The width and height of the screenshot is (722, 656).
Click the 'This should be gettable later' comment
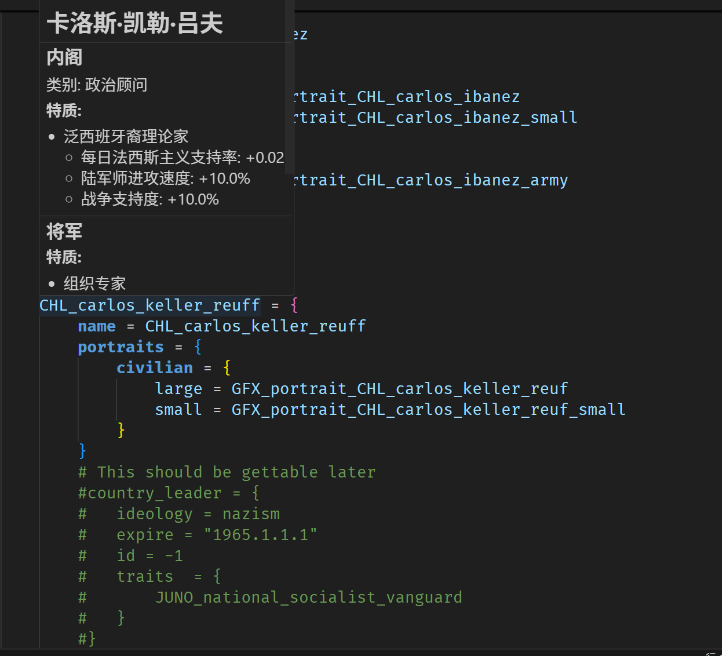tap(236, 472)
